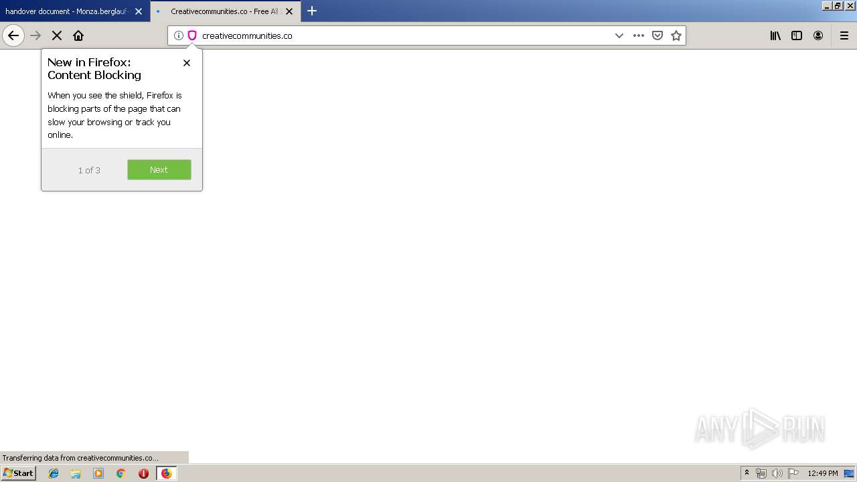Expand the address bar history dropdown

coord(619,35)
